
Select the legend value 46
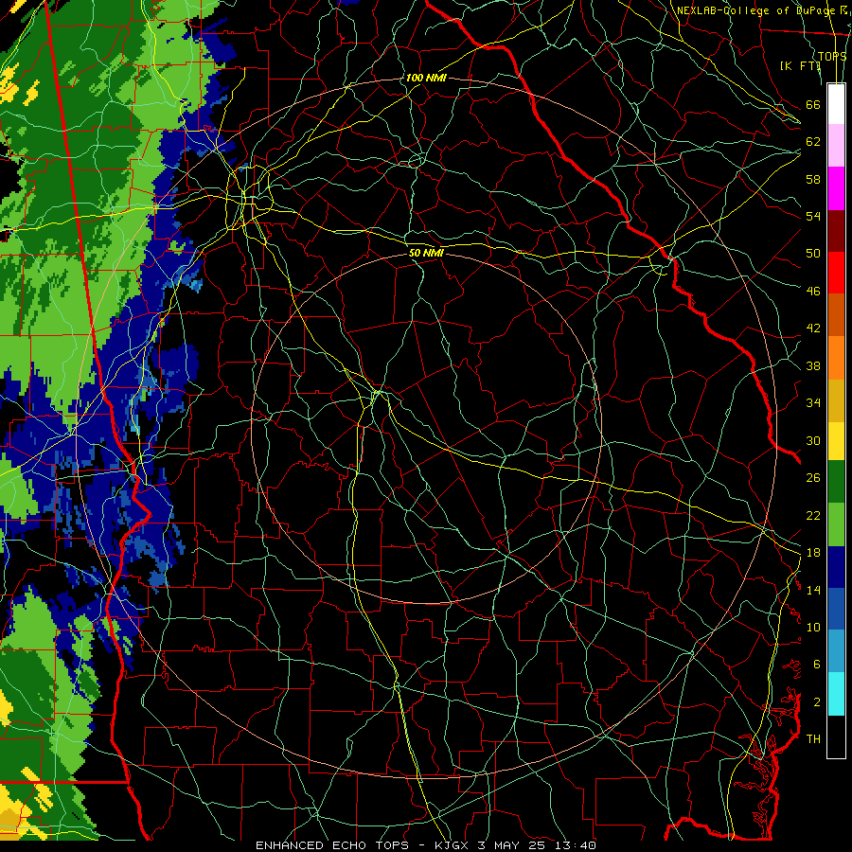pos(813,292)
